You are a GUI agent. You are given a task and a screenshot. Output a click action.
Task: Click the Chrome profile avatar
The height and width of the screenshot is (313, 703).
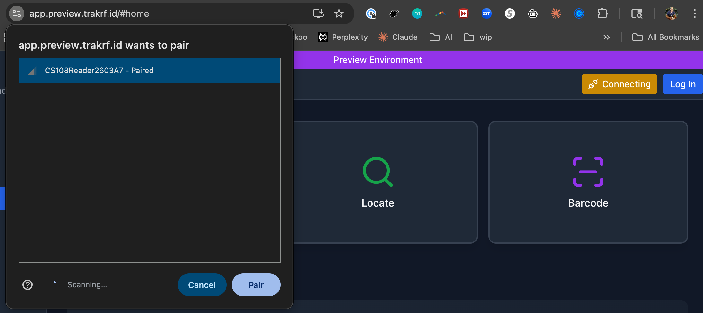click(672, 13)
